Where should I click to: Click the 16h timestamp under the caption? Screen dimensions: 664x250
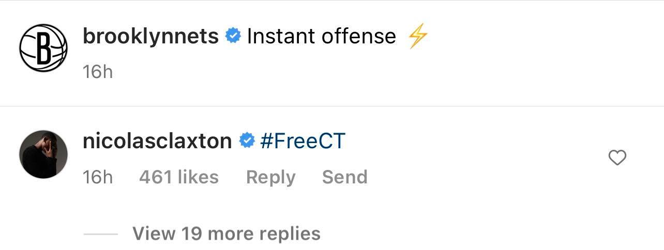(x=98, y=72)
